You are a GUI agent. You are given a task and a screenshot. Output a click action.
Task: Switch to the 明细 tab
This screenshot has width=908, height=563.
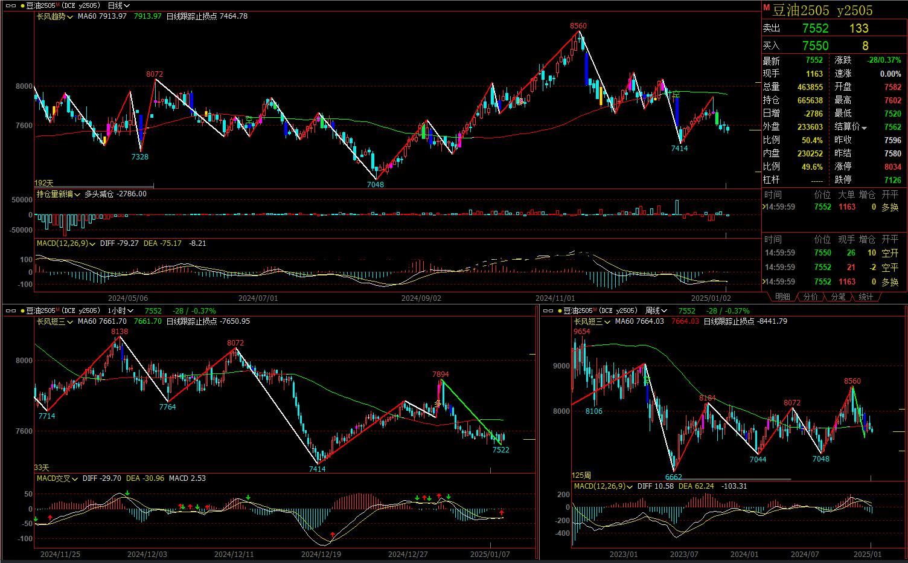[x=782, y=297]
